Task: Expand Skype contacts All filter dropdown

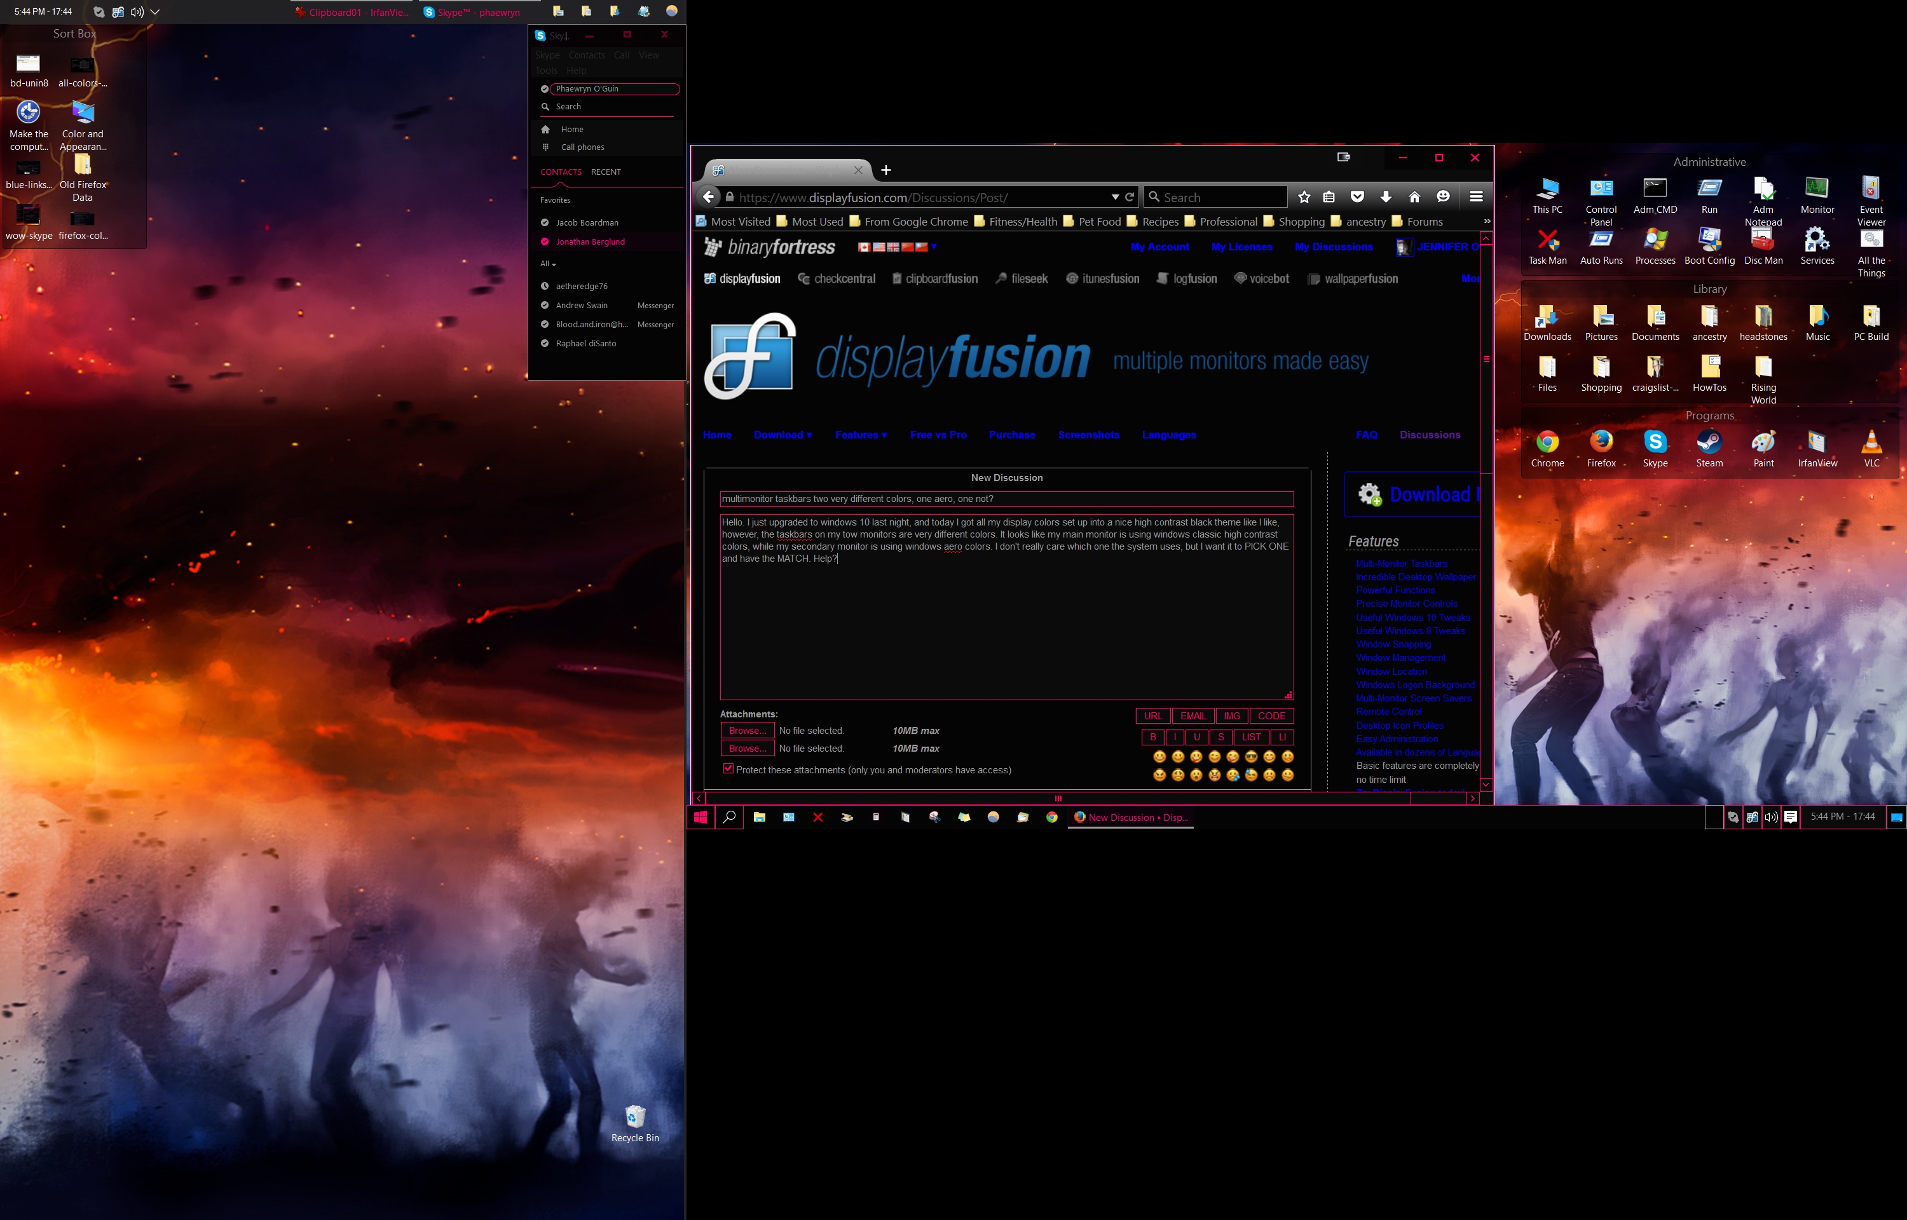Action: click(548, 264)
